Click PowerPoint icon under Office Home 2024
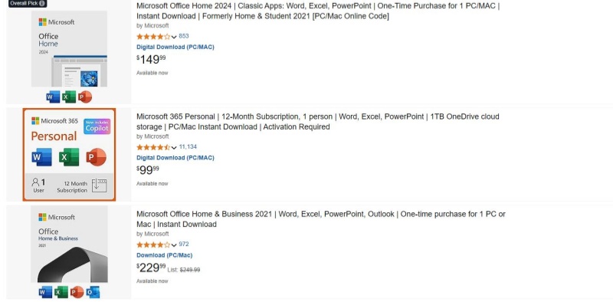Viewport: 613px width, 302px height. (x=85, y=97)
